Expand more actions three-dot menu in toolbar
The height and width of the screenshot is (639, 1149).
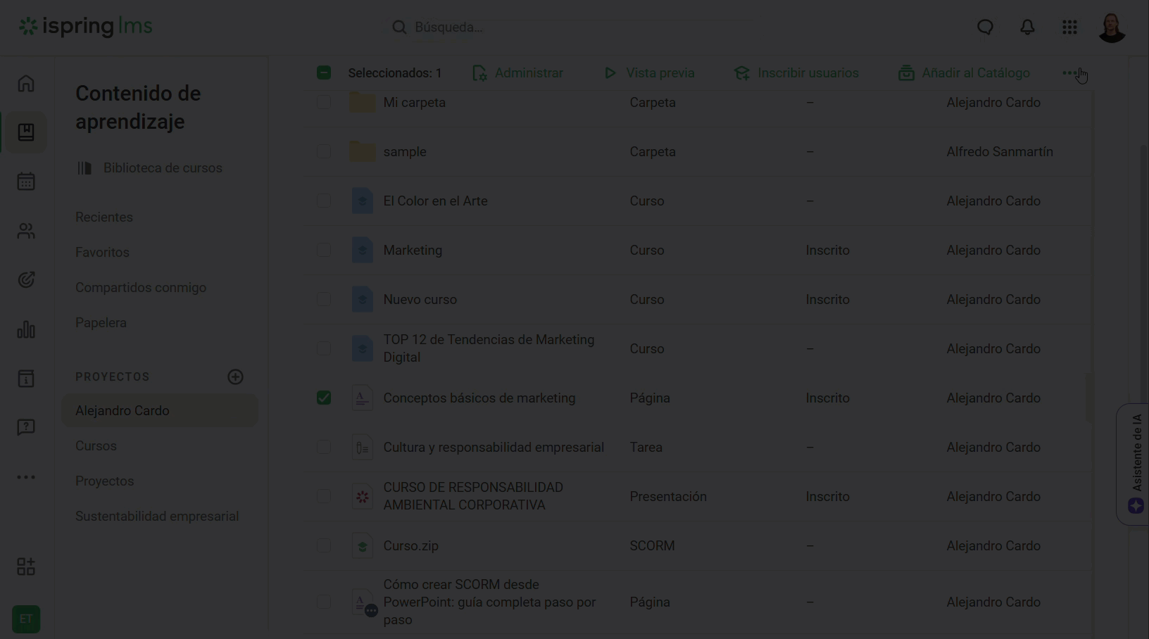tap(1069, 73)
